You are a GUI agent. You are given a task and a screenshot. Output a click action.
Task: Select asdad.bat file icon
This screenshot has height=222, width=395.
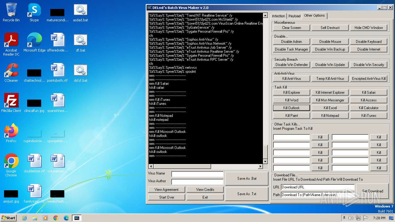pos(80,12)
